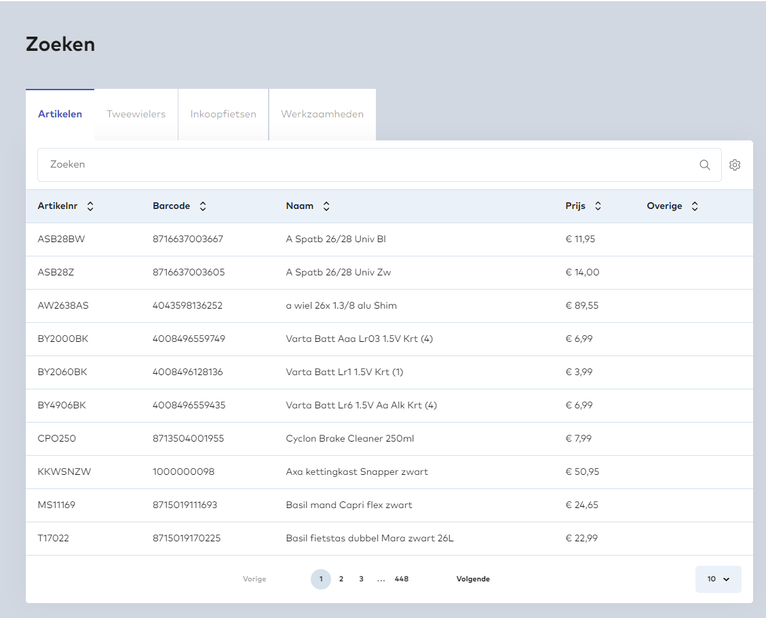
Task: Select the Axa kettingkast Snapper zwart row
Action: (356, 471)
